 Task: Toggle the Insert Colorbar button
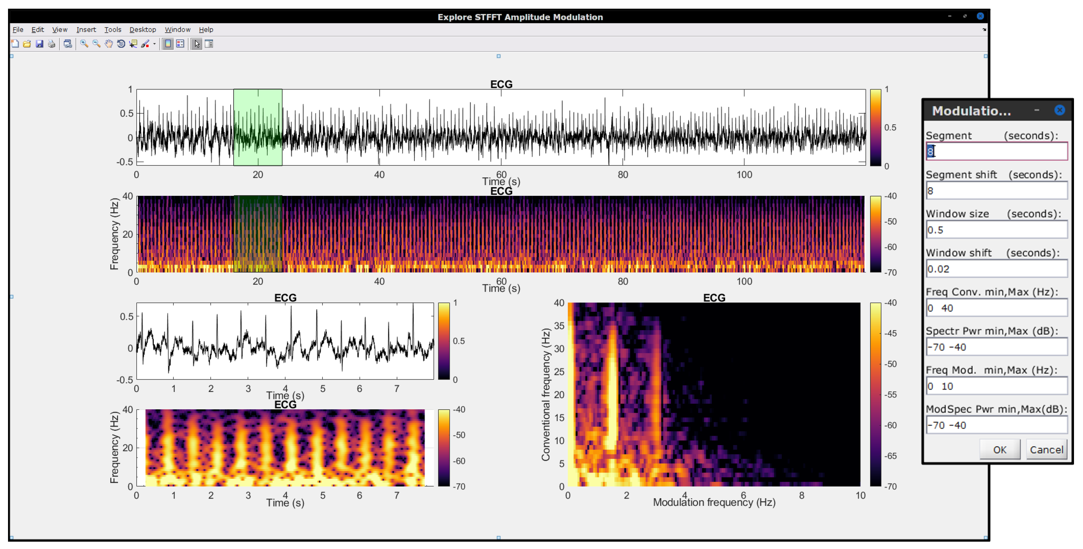tap(168, 44)
